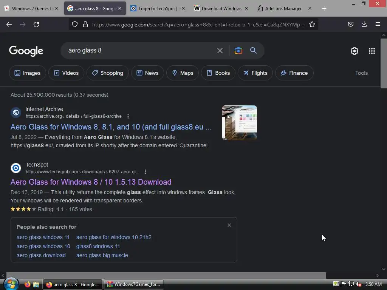
Task: Open the Internet Archive result thumbnail
Action: [239, 123]
